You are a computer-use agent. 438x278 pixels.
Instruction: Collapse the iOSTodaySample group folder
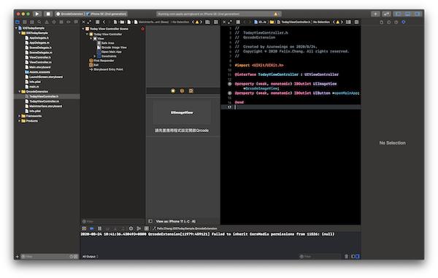pyautogui.click(x=20, y=33)
